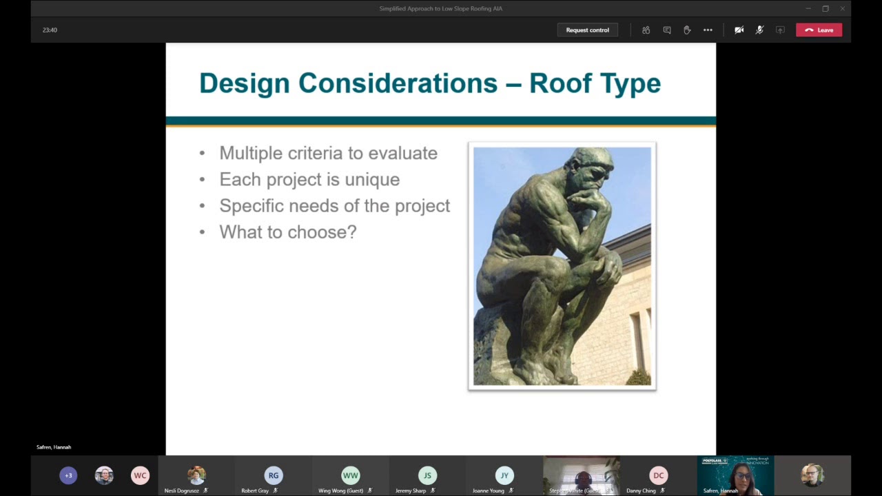Screen dimensions: 882x496
Task: Click the meeting timer 23:40
Action: pyautogui.click(x=50, y=30)
